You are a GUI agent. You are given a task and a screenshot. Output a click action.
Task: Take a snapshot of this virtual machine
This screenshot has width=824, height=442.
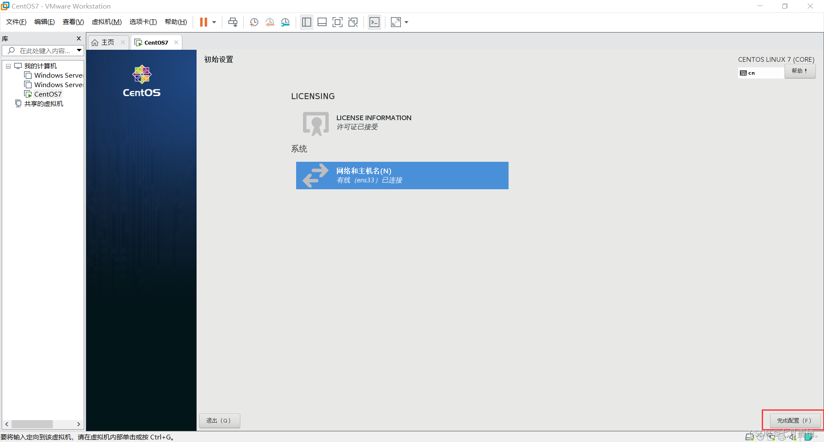(254, 22)
